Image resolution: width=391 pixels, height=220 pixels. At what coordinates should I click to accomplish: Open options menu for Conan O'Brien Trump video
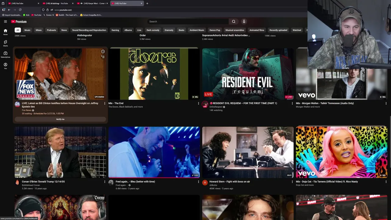coord(105,182)
